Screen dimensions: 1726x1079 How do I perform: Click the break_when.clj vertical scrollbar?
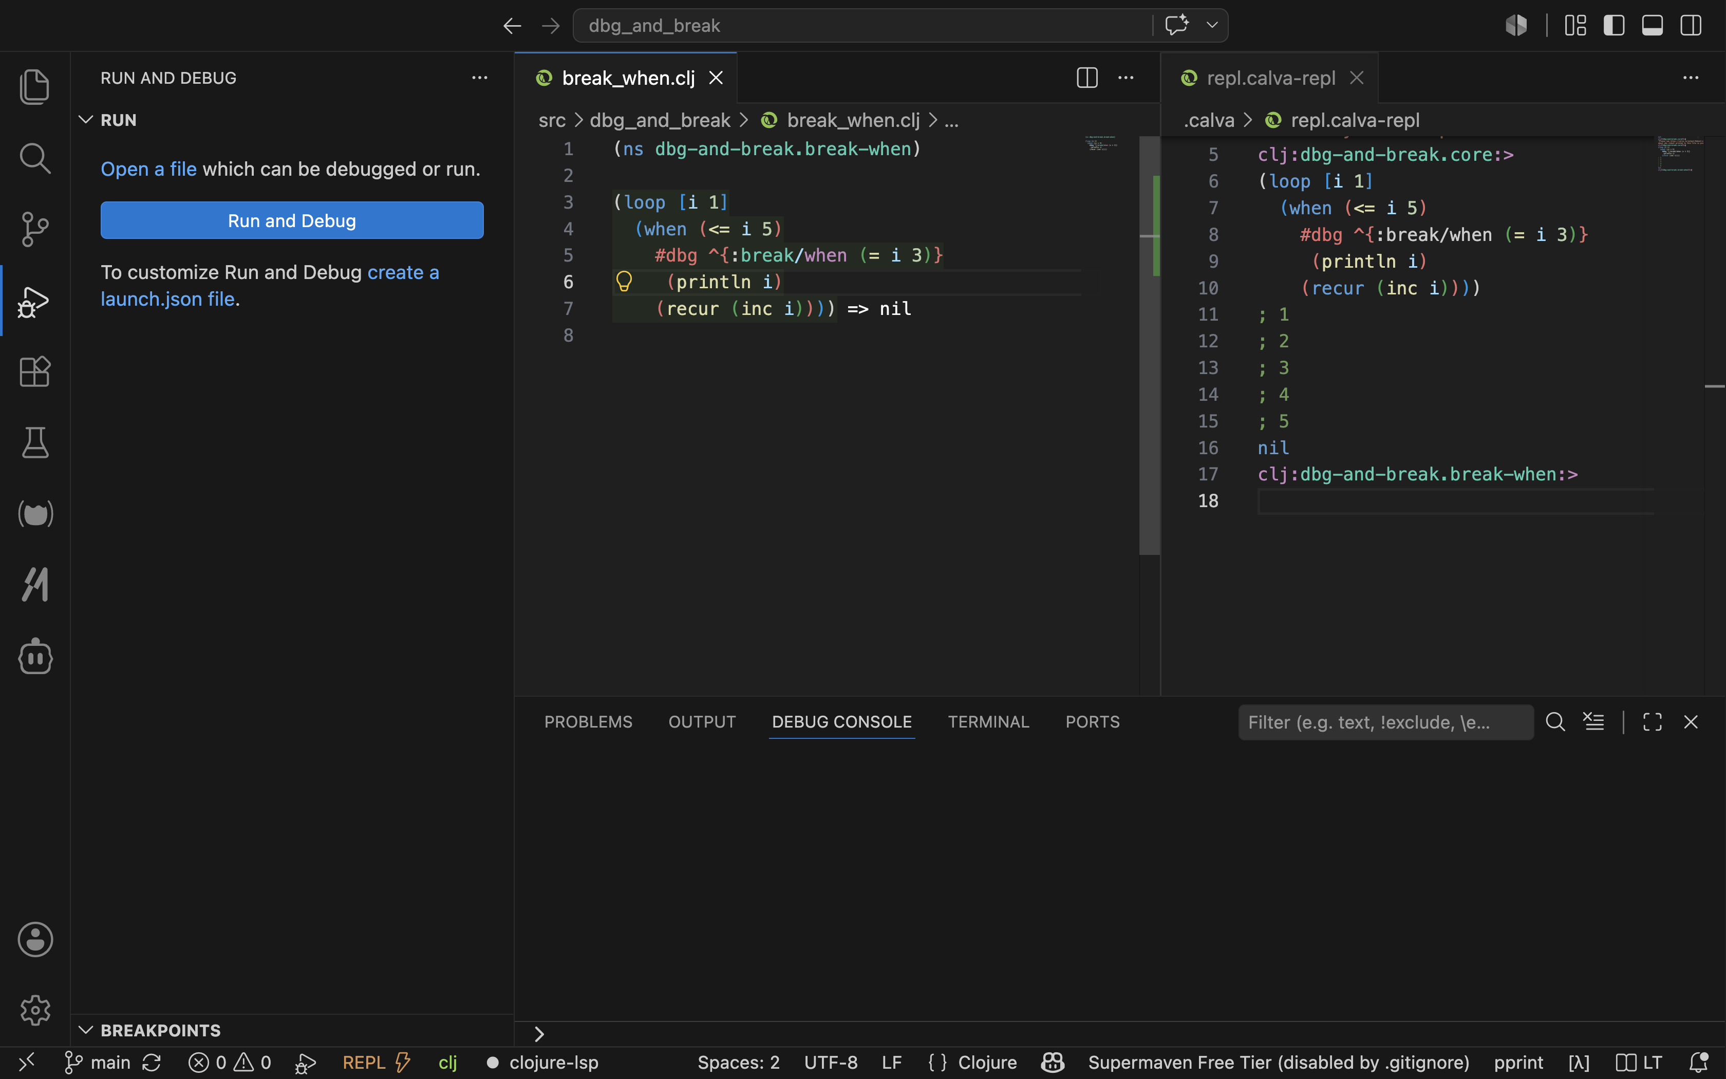click(1149, 345)
